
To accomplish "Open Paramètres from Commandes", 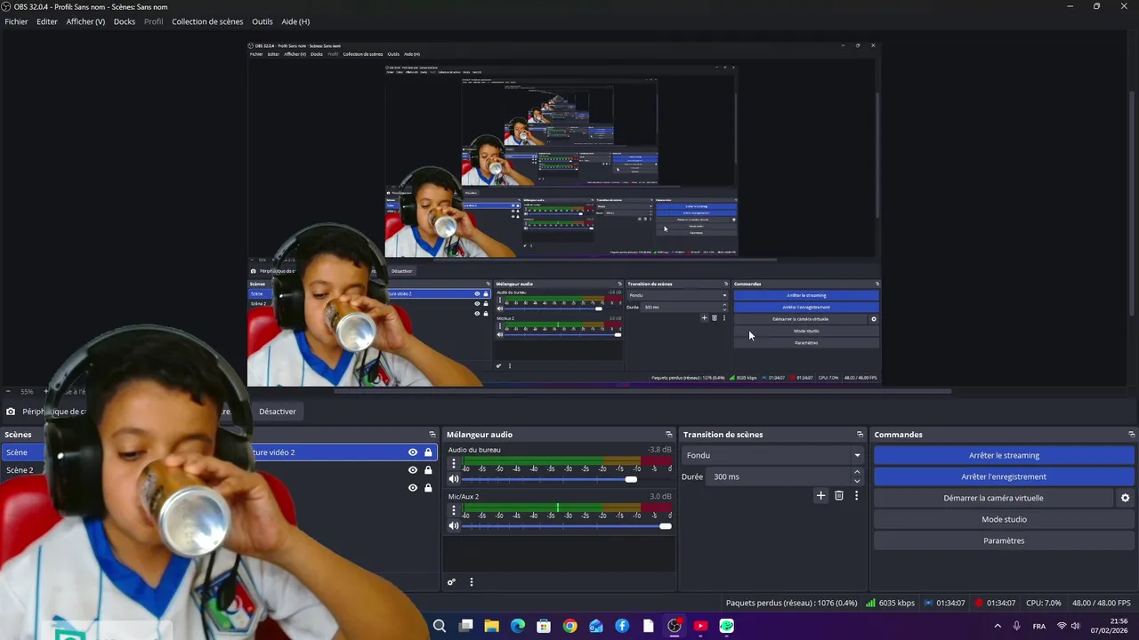I will pos(1004,540).
